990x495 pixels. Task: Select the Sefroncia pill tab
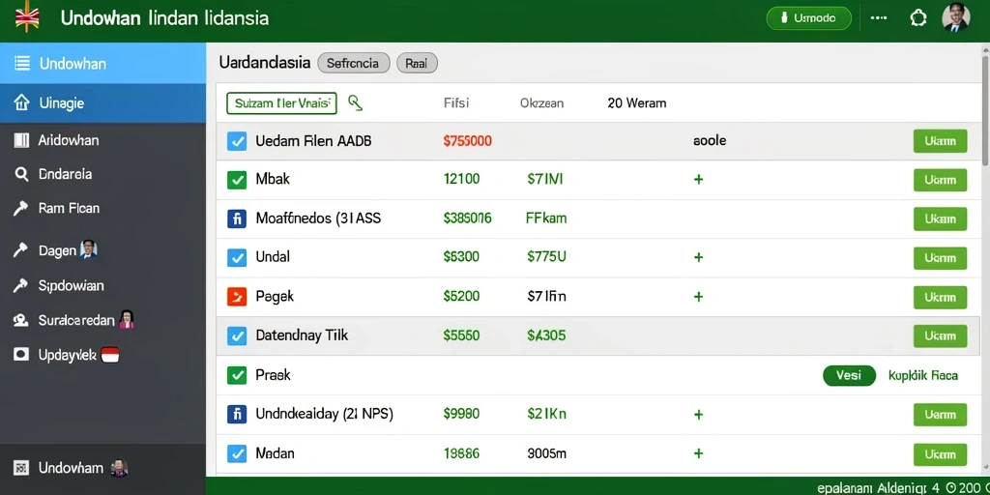click(353, 63)
